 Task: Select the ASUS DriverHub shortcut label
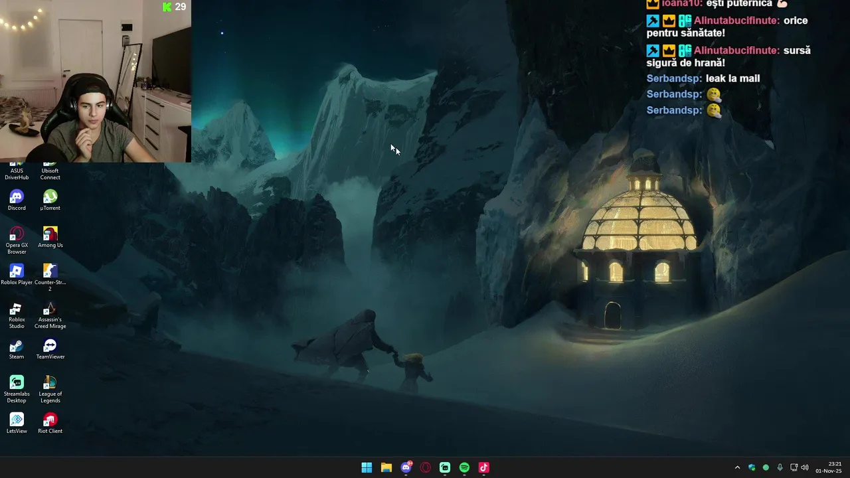(17, 174)
